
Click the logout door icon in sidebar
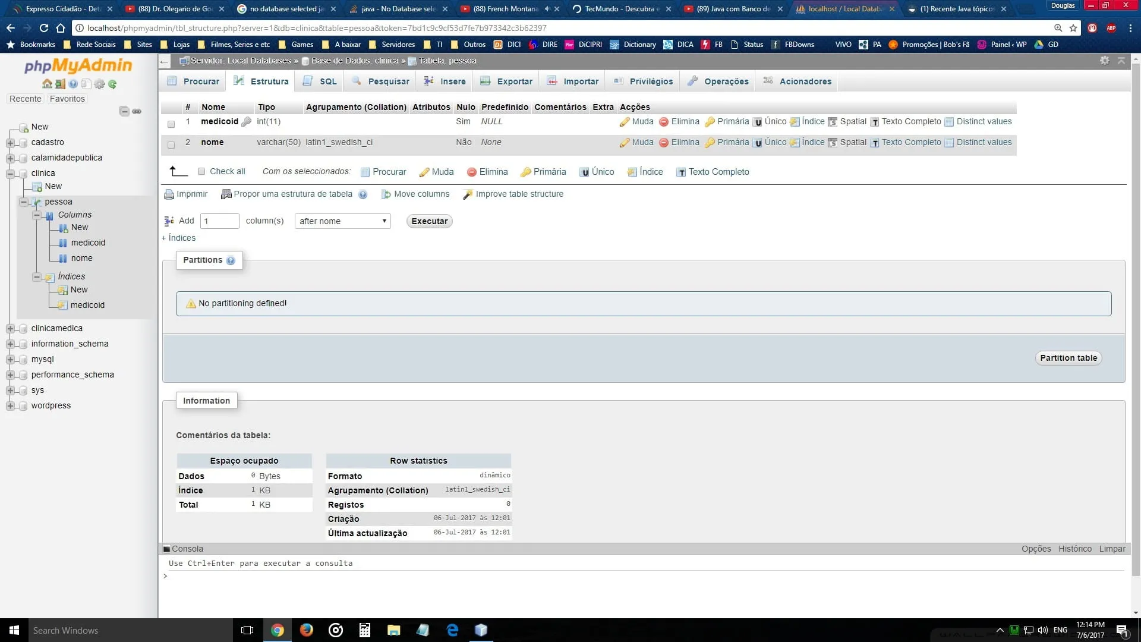[60, 84]
